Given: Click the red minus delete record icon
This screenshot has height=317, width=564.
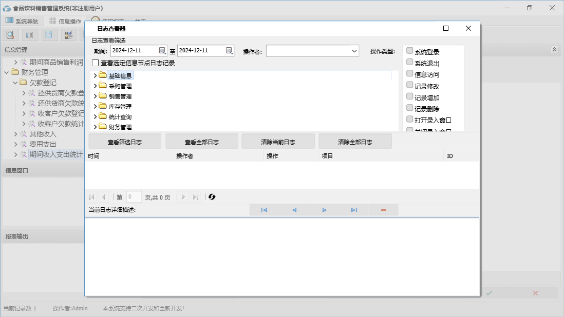Looking at the screenshot, I should tap(384, 210).
